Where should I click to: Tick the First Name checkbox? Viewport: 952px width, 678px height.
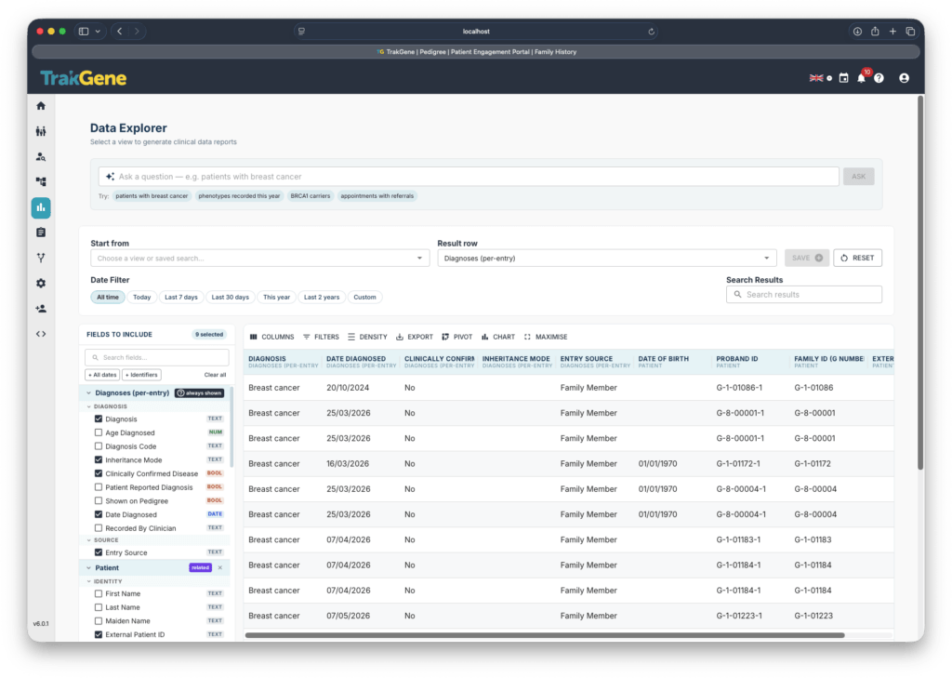click(x=99, y=593)
